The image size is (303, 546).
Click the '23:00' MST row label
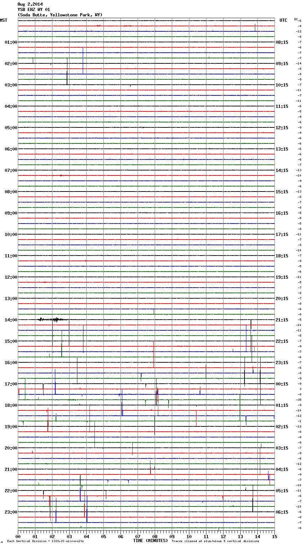point(11,512)
